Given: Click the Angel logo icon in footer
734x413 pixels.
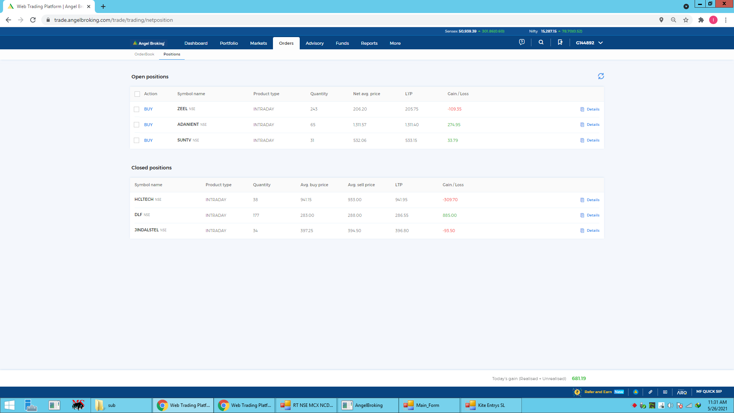Looking at the screenshot, I should click(x=636, y=392).
